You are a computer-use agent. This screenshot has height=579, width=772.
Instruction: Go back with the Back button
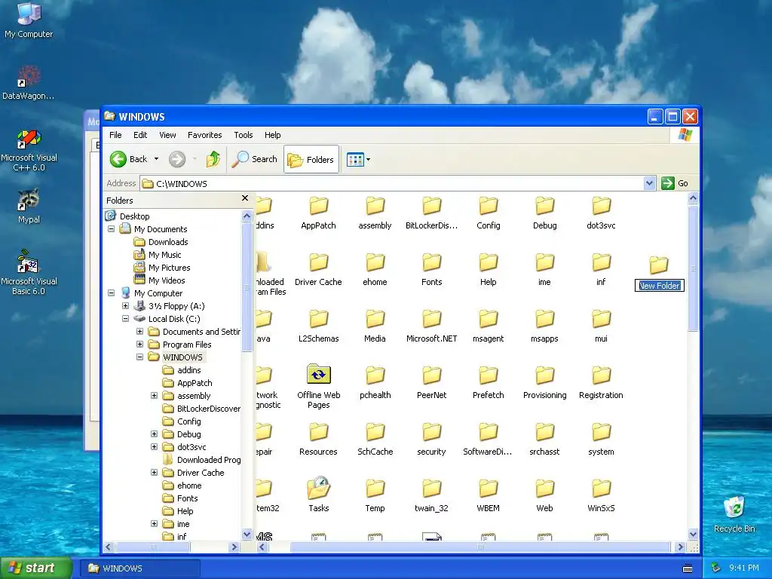(128, 159)
